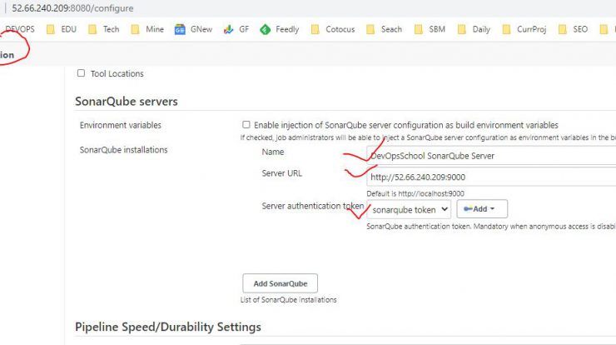Open the GNew Google News bookmark
The image size is (616, 345).
(193, 29)
